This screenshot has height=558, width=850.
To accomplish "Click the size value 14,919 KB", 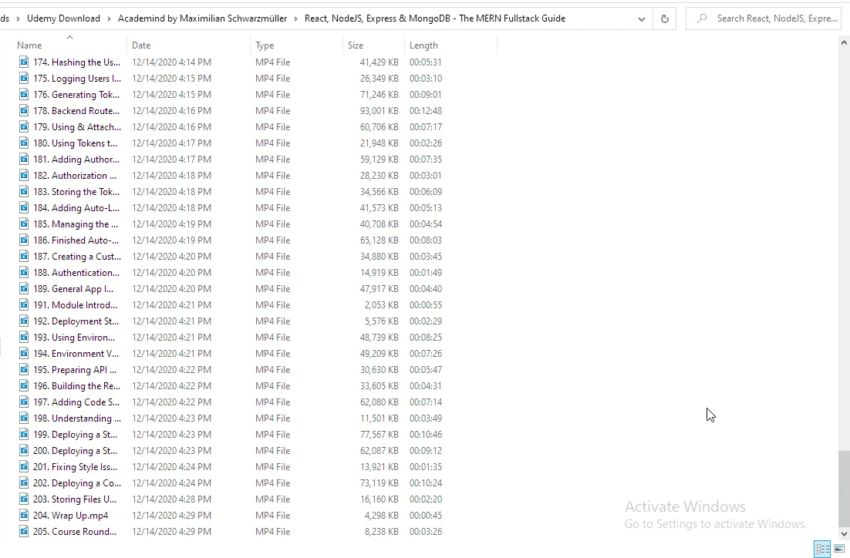I will pyautogui.click(x=379, y=273).
